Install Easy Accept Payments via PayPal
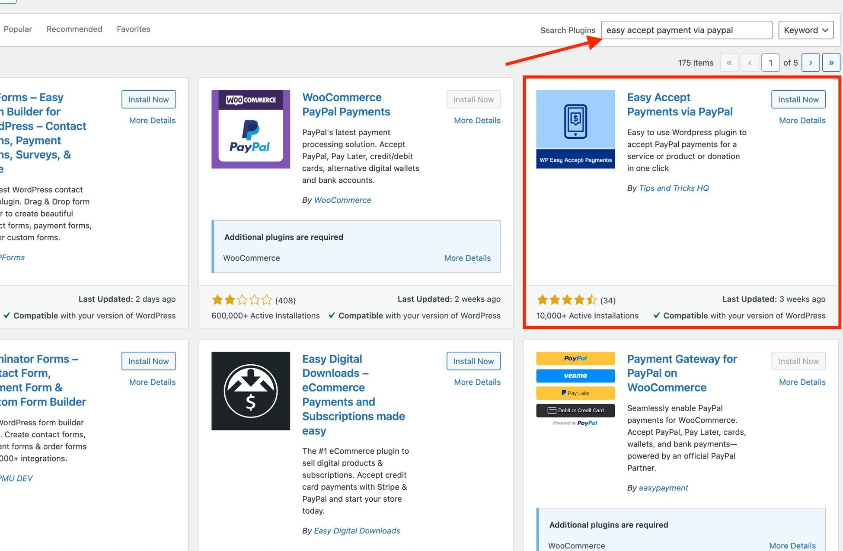 tap(798, 99)
